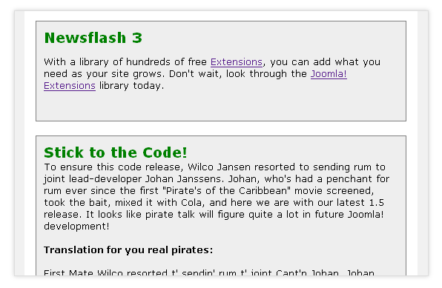442x288 pixels.
Task: Click the "Stick to the Code!" heading
Action: click(116, 153)
